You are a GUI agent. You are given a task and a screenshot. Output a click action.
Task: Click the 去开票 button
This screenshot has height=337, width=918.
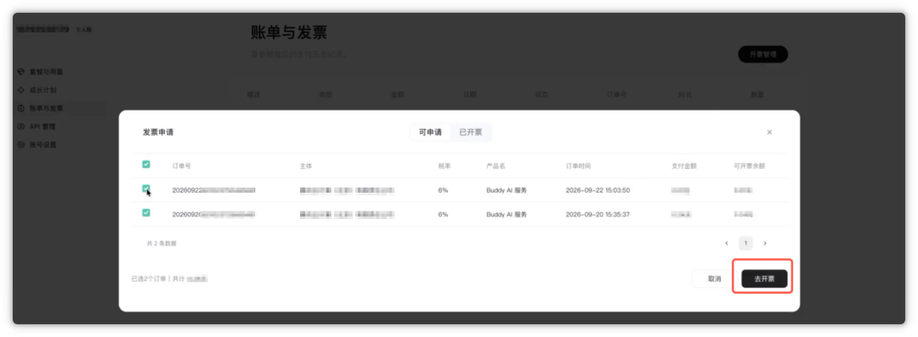(x=764, y=279)
